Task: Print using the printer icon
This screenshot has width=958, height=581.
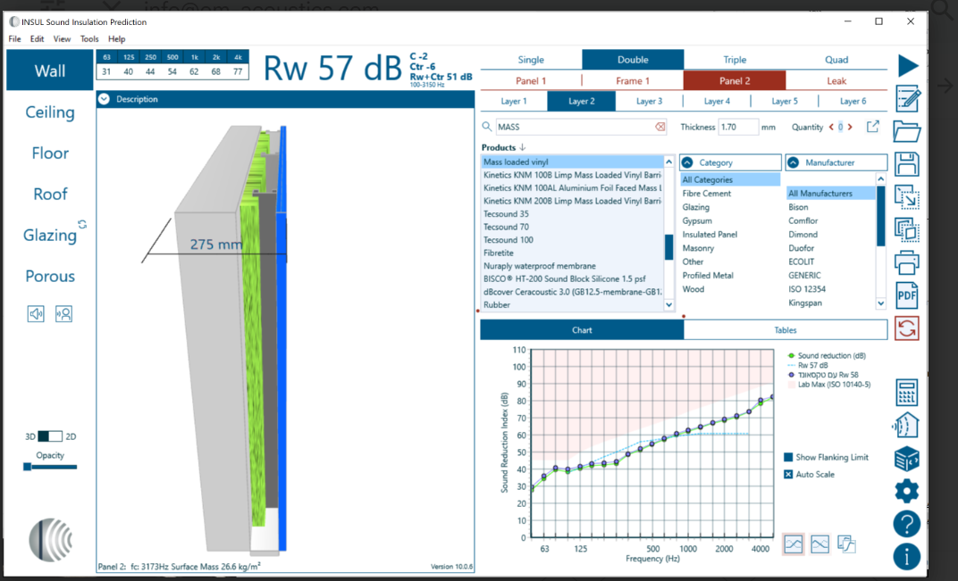Action: click(x=907, y=262)
